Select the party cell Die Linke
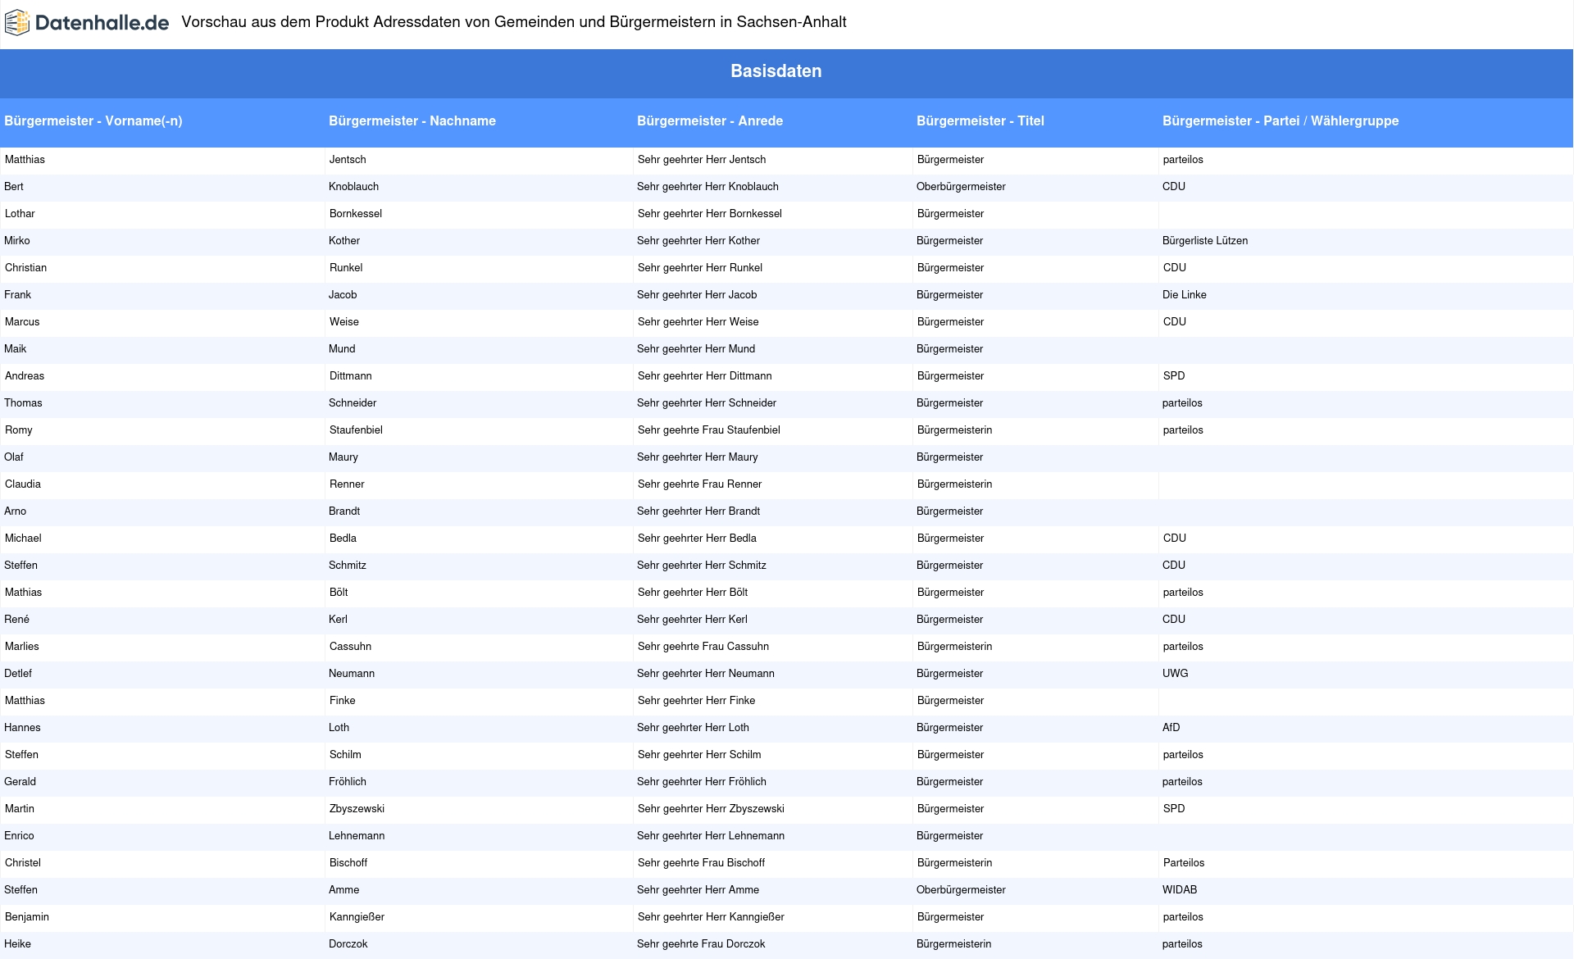 1185,294
